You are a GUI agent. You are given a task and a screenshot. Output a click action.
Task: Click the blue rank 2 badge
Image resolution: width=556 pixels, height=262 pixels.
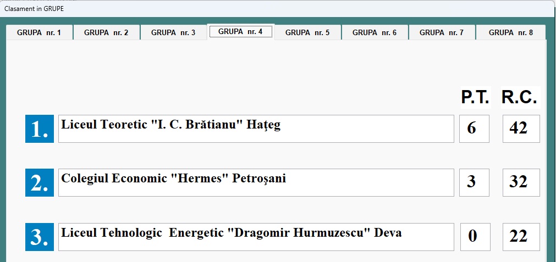point(40,182)
